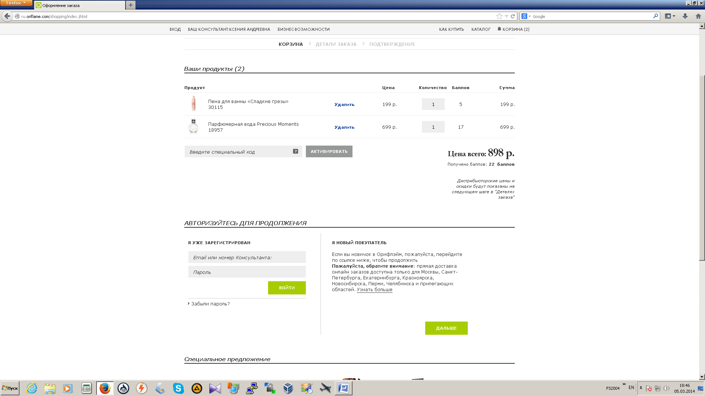Open the VirtualBox cube taskbar icon
The image size is (705, 396).
pos(288,388)
